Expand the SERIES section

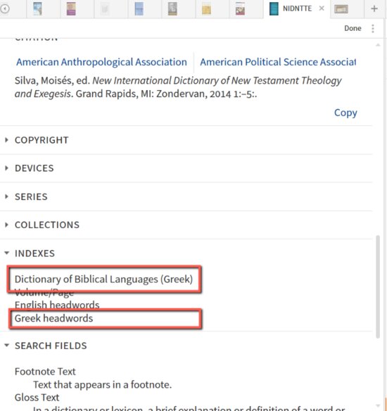(x=31, y=196)
